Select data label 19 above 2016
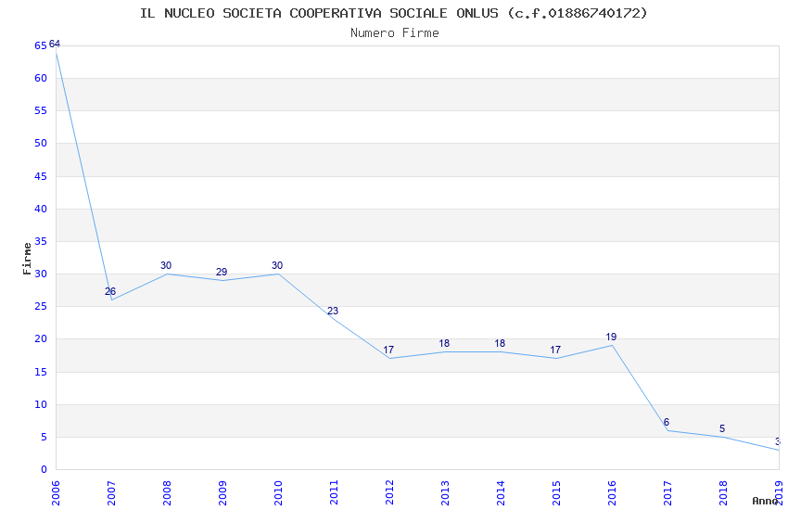Screen dimensions: 788x510 click(x=611, y=337)
